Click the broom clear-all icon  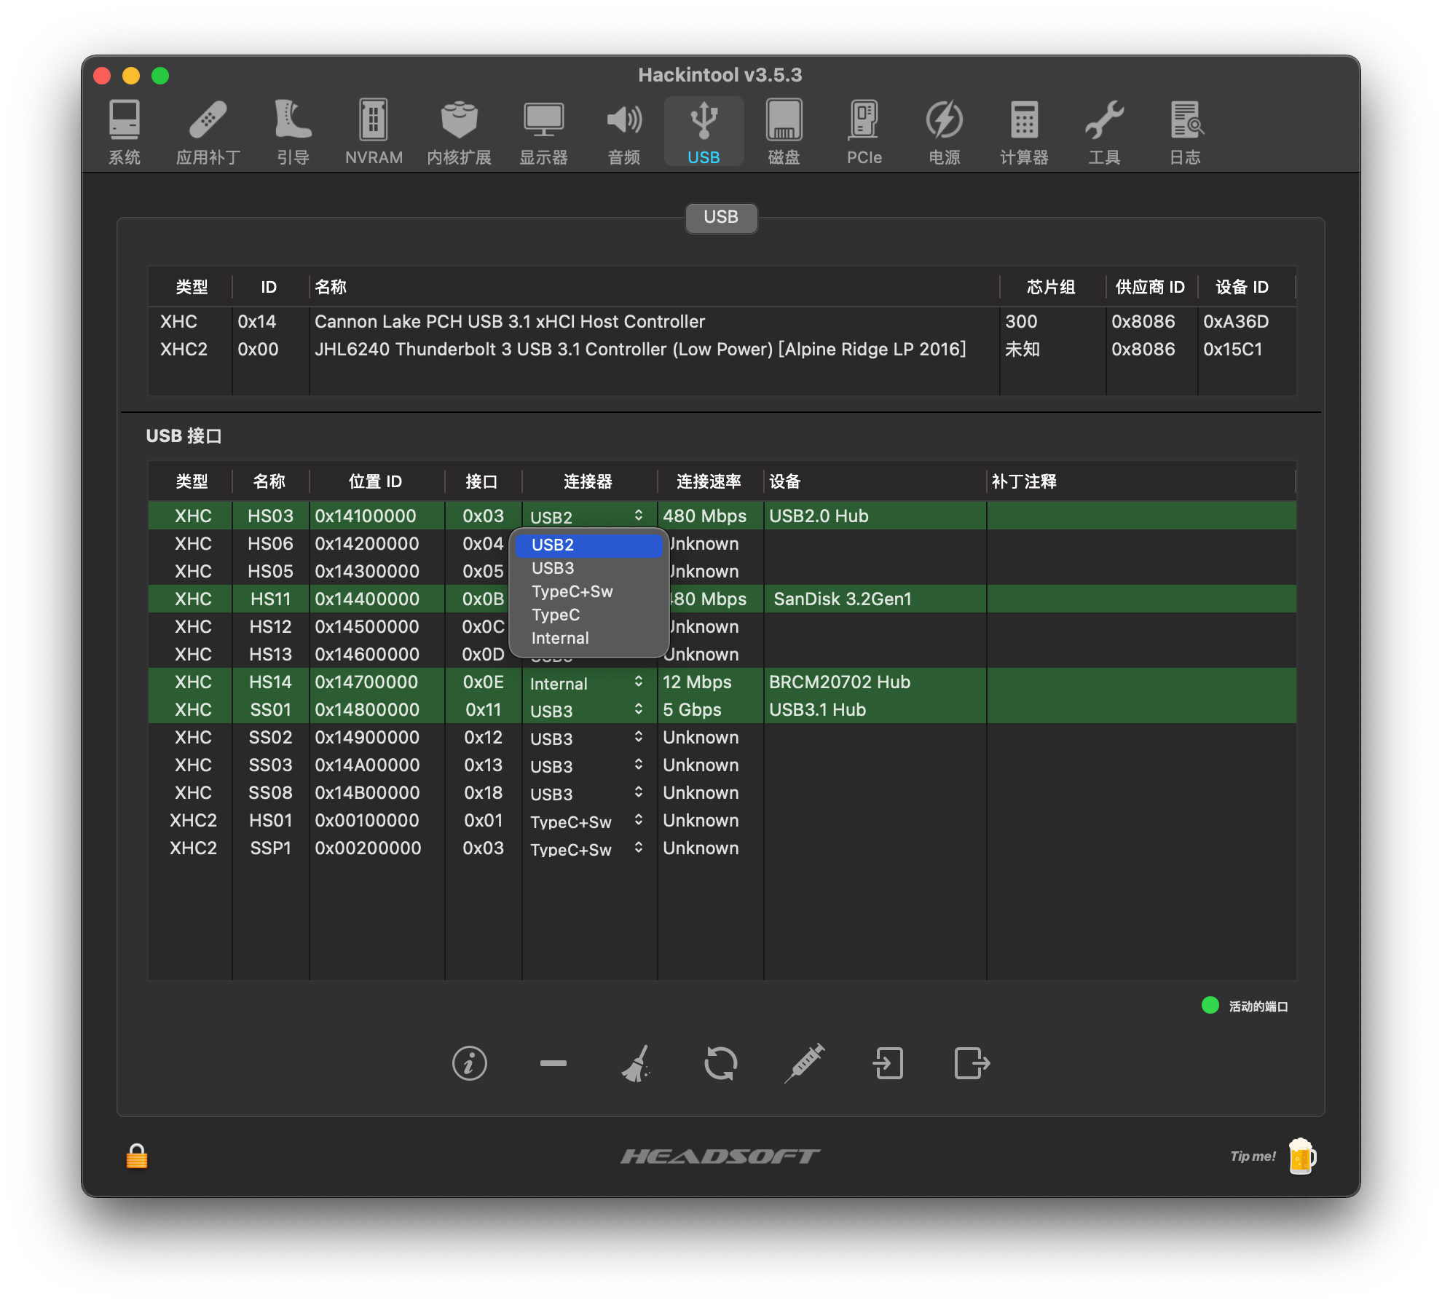pyautogui.click(x=637, y=1063)
